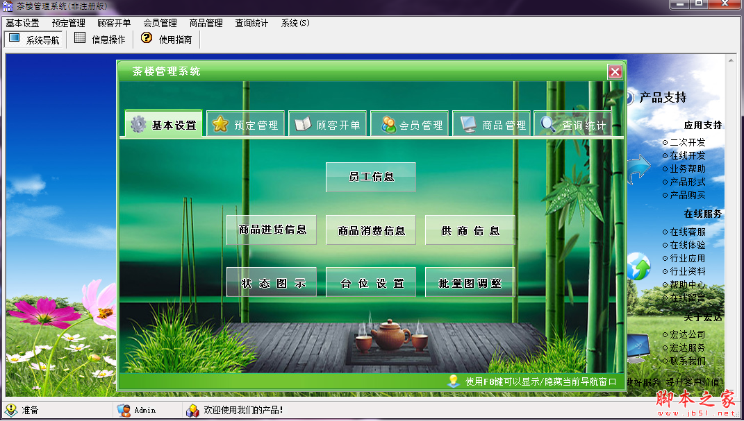This screenshot has width=744, height=421.
Task: Open 商品消费信息 button
Action: [x=371, y=230]
